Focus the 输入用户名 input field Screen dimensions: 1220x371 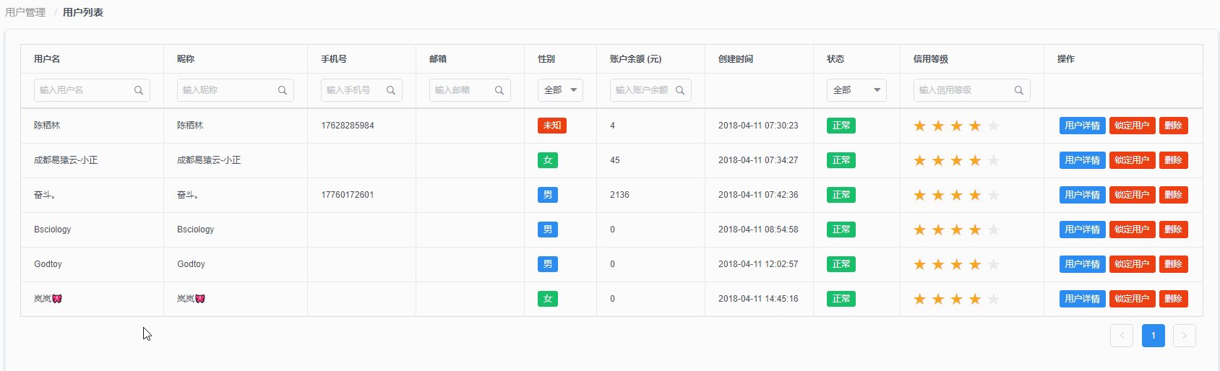[x=92, y=90]
